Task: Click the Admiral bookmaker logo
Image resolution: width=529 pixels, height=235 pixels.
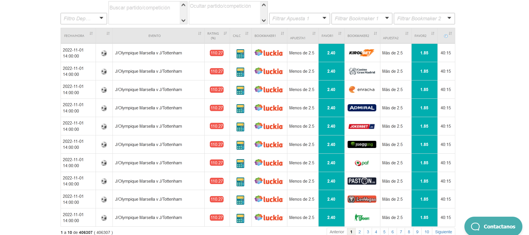Action: [x=362, y=108]
